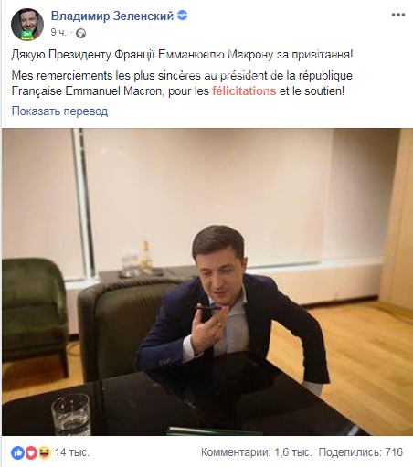
Task: Click the yellow Haha reaction icon
Action: pos(44,452)
